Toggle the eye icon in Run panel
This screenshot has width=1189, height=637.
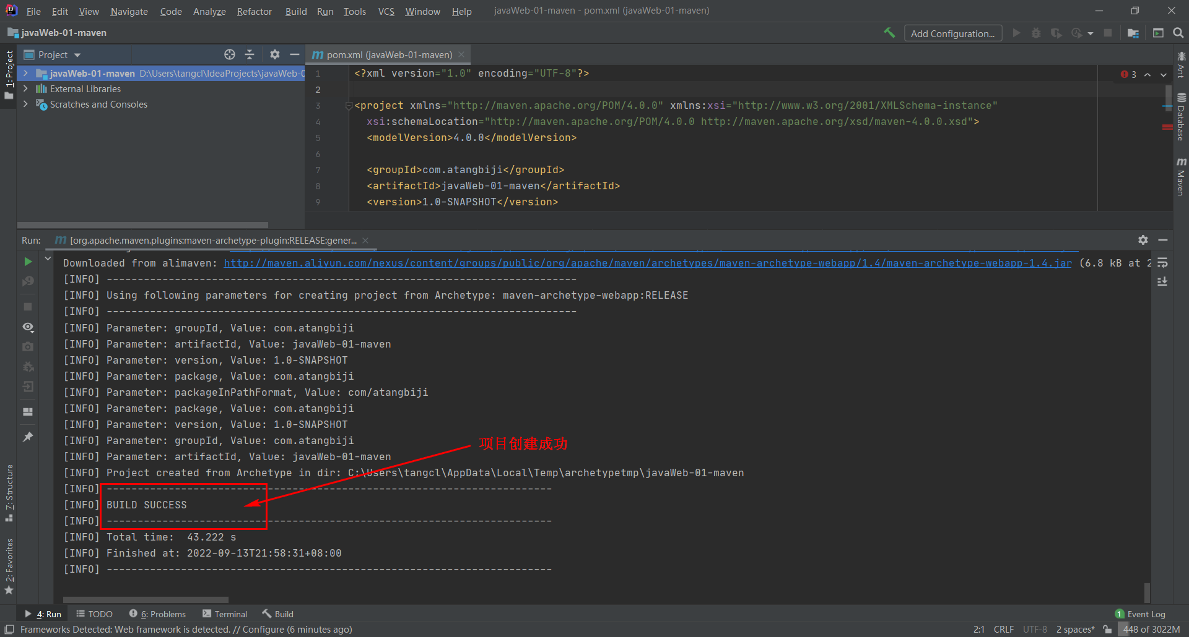28,327
